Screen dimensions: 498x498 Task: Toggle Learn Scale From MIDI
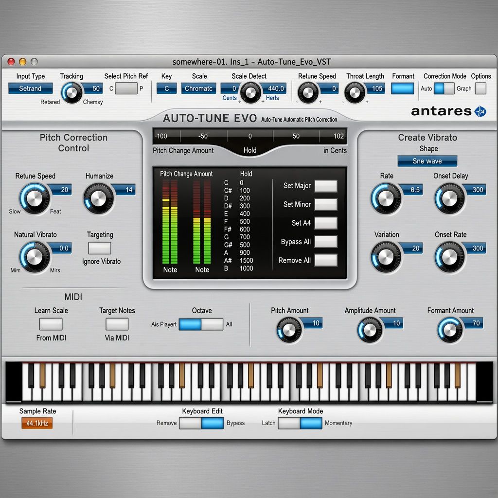point(51,324)
